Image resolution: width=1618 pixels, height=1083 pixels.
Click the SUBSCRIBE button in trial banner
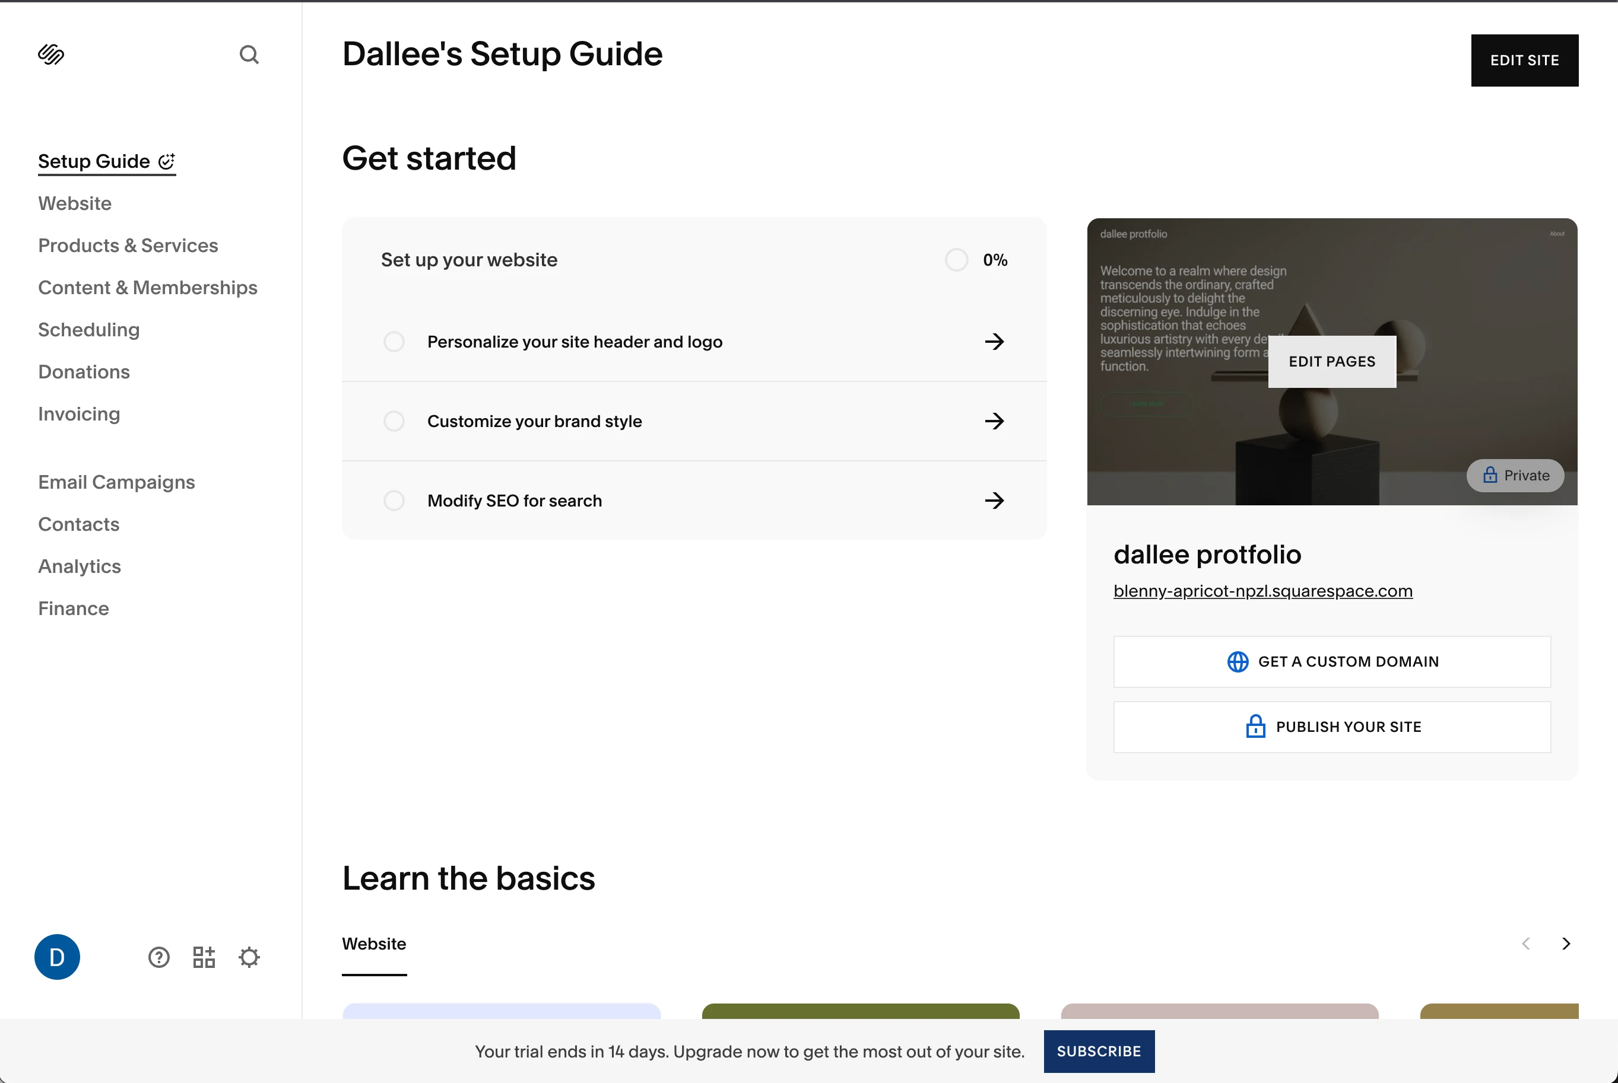coord(1099,1051)
